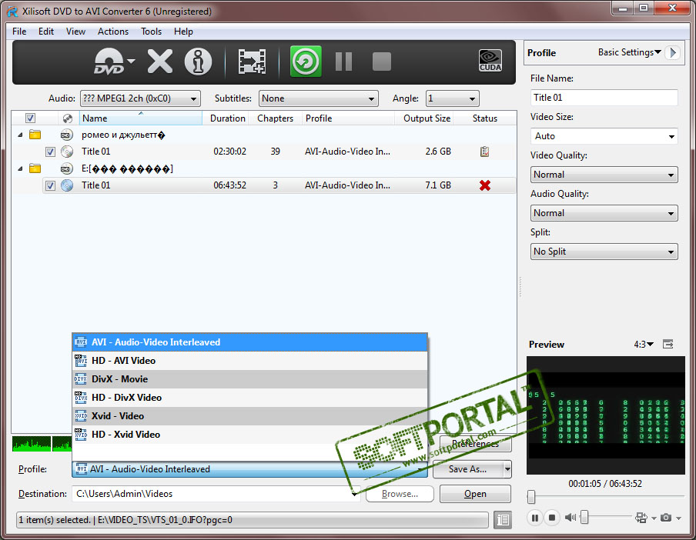Open the DVD disc loader button
696x540 pixels.
[114, 62]
